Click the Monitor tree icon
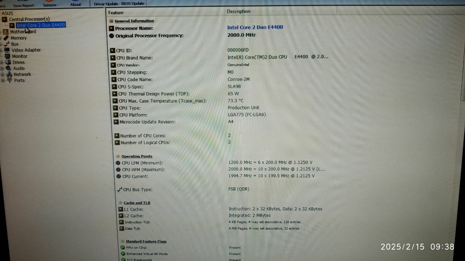The image size is (465, 261). pos(8,56)
